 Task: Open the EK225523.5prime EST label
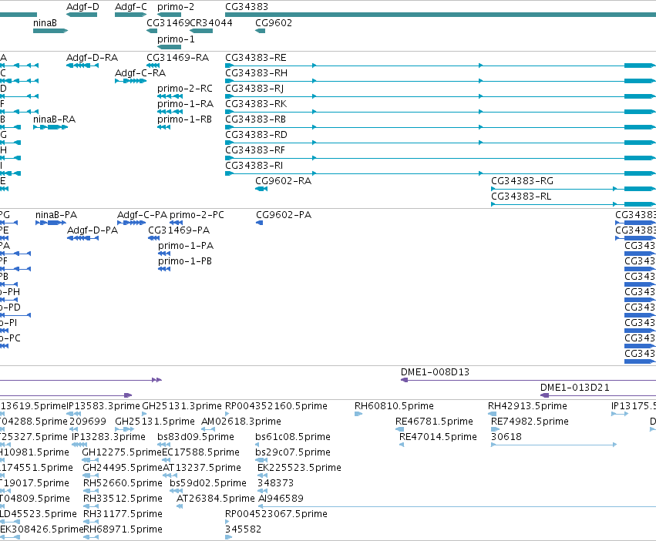[x=299, y=469]
